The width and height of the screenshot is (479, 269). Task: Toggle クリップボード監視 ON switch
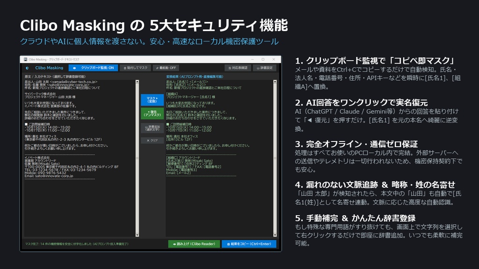93,68
